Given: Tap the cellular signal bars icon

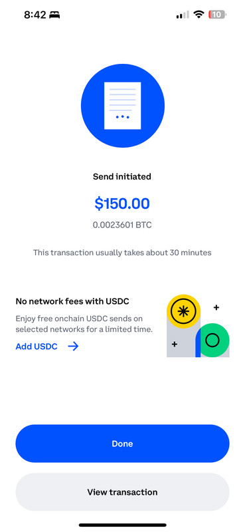Looking at the screenshot, I should coord(183,15).
